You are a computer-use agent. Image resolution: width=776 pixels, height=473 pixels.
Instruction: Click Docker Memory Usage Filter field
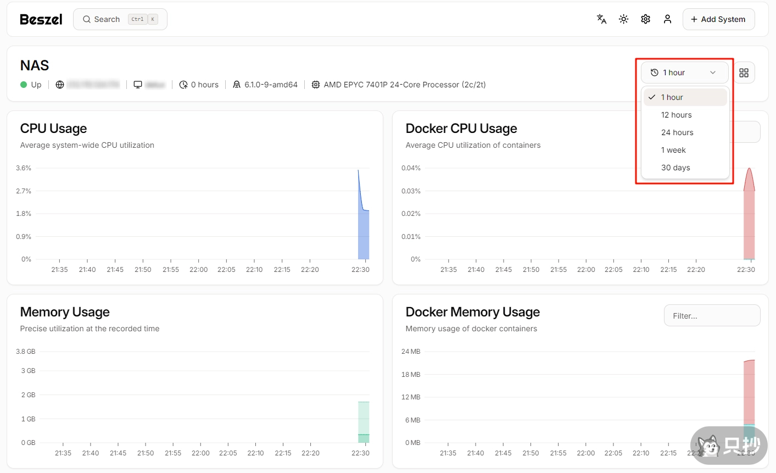click(712, 316)
